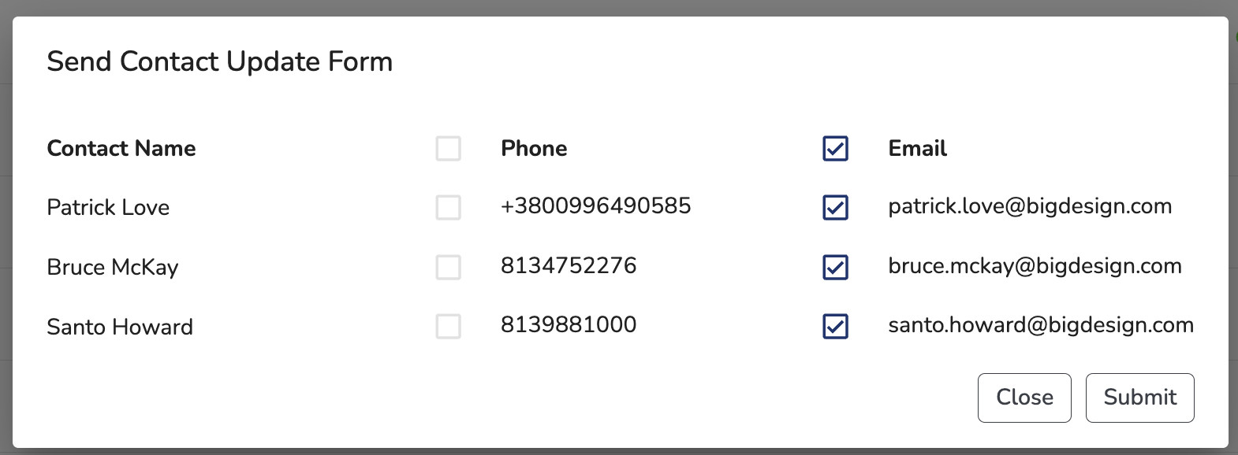The image size is (1238, 455).
Task: Click santo.howard@bigdesign.com email address
Action: (x=1040, y=325)
